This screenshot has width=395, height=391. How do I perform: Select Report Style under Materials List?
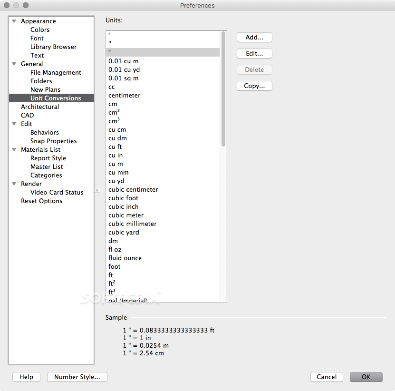[48, 158]
